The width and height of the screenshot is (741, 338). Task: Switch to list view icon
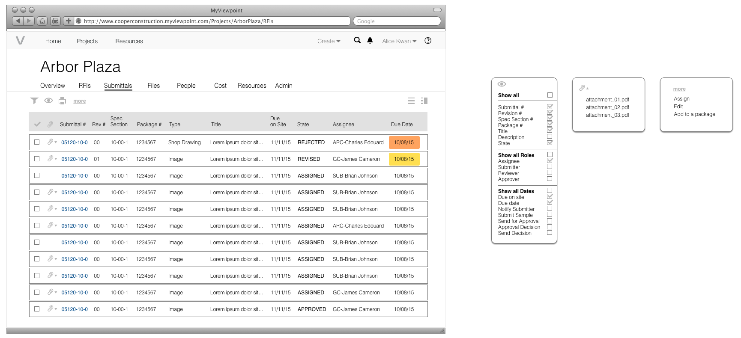(411, 101)
